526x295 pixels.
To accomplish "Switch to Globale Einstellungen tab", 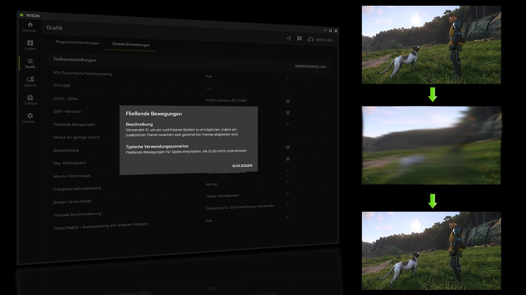I will coord(131,44).
